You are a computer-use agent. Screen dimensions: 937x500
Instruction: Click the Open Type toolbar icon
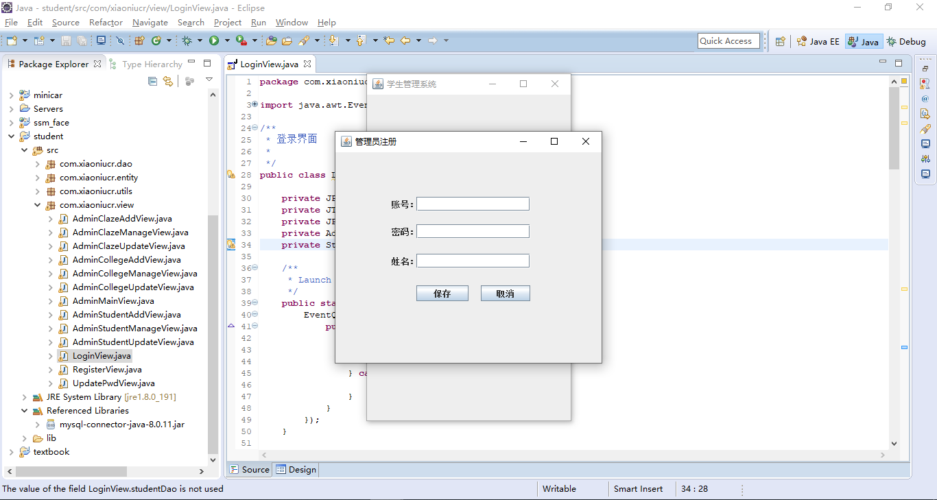(272, 41)
